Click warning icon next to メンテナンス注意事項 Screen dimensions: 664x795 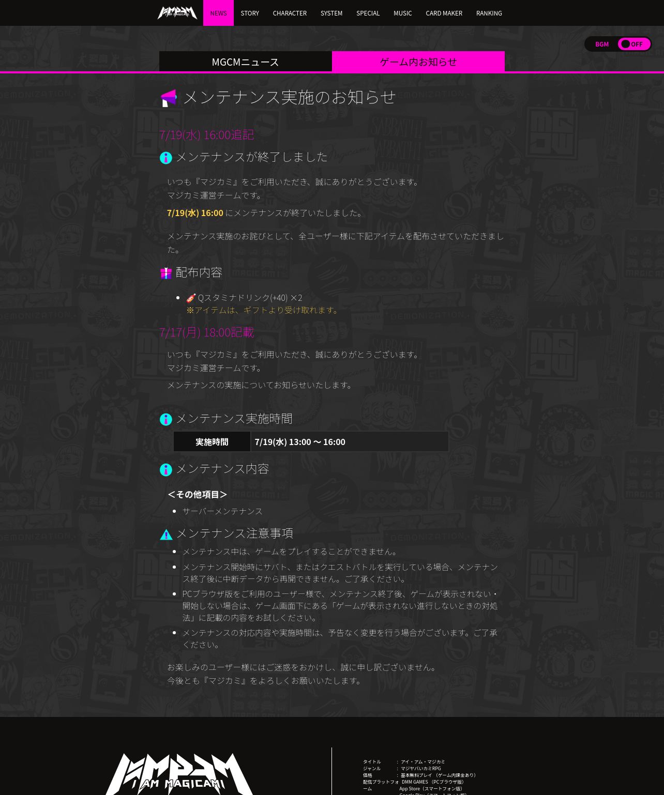tap(166, 534)
